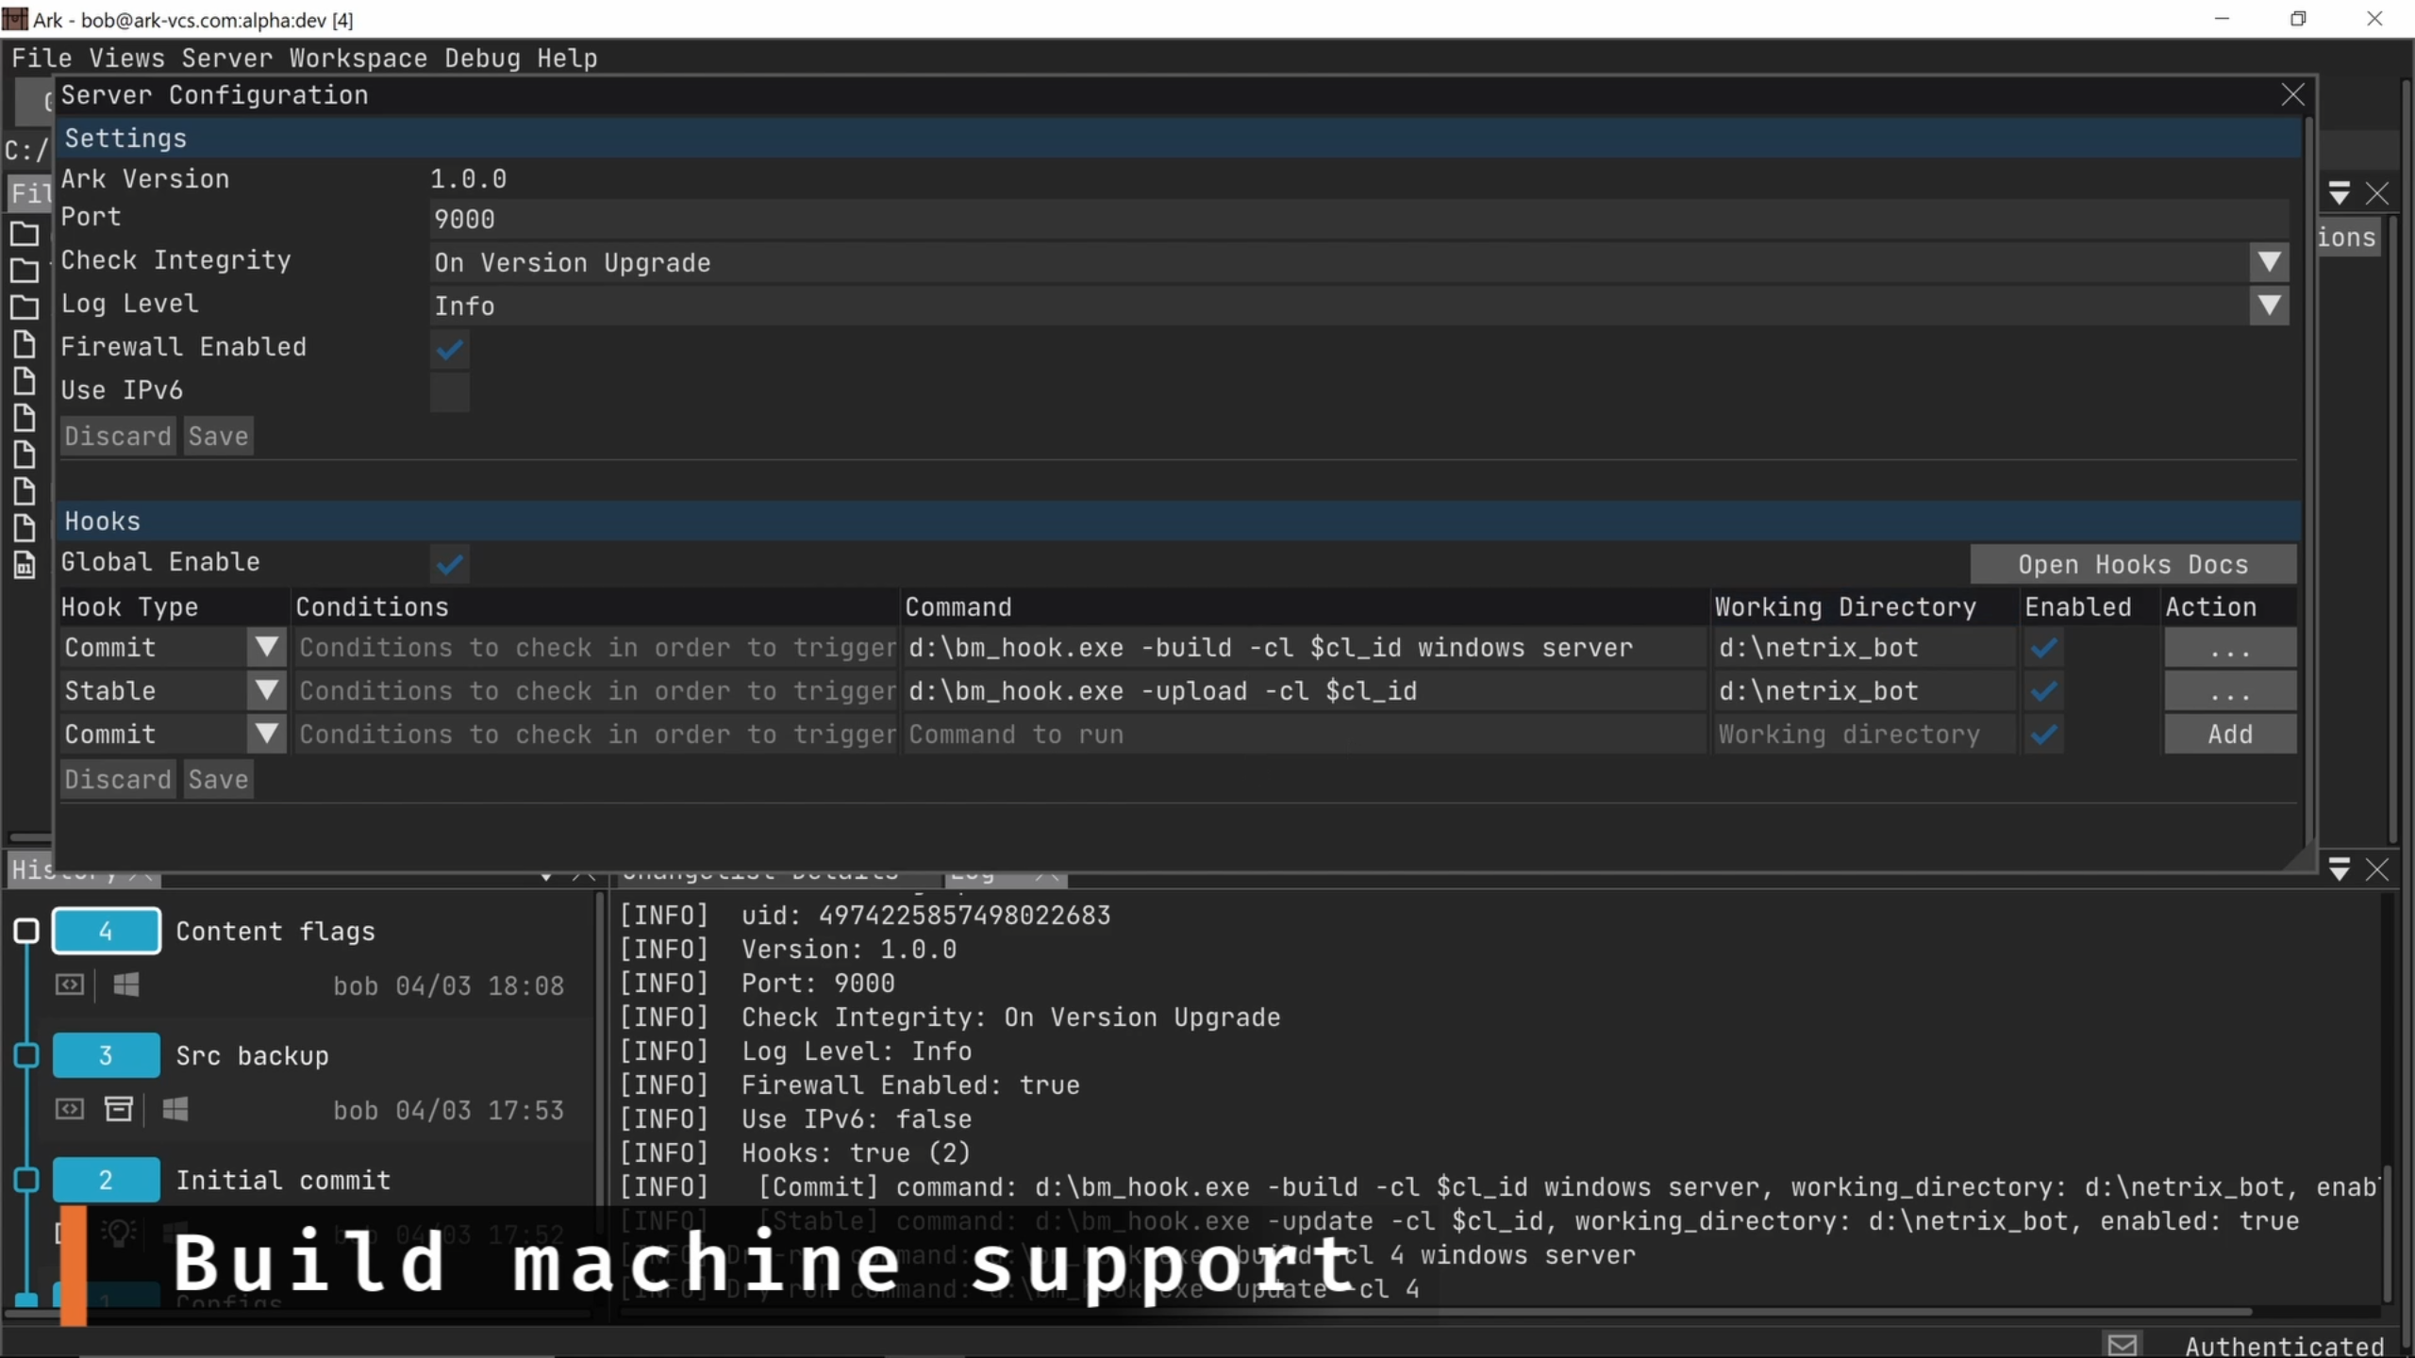Image resolution: width=2415 pixels, height=1358 pixels.
Task: Click the archive icon under Src backup
Action: click(x=118, y=1109)
